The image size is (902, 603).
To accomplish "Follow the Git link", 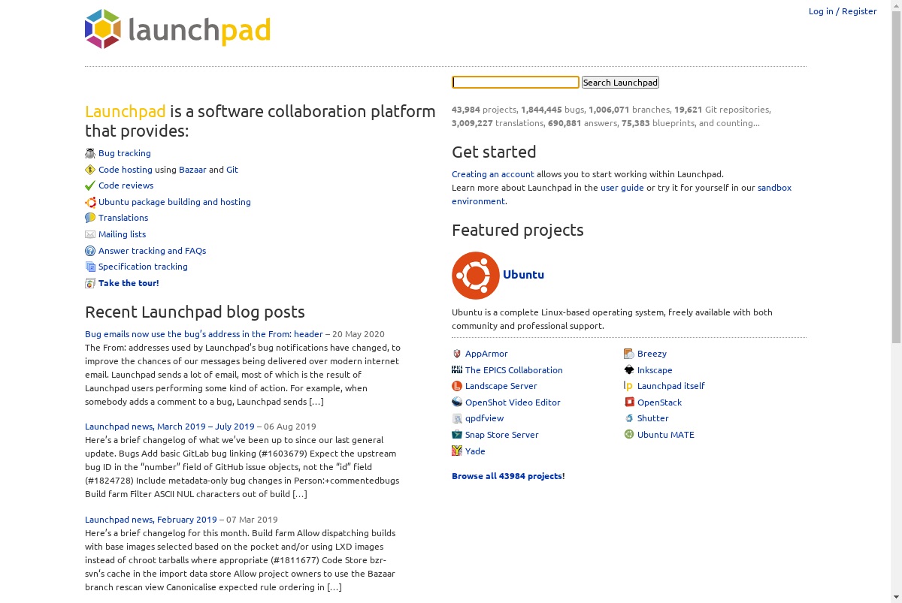I will [232, 170].
